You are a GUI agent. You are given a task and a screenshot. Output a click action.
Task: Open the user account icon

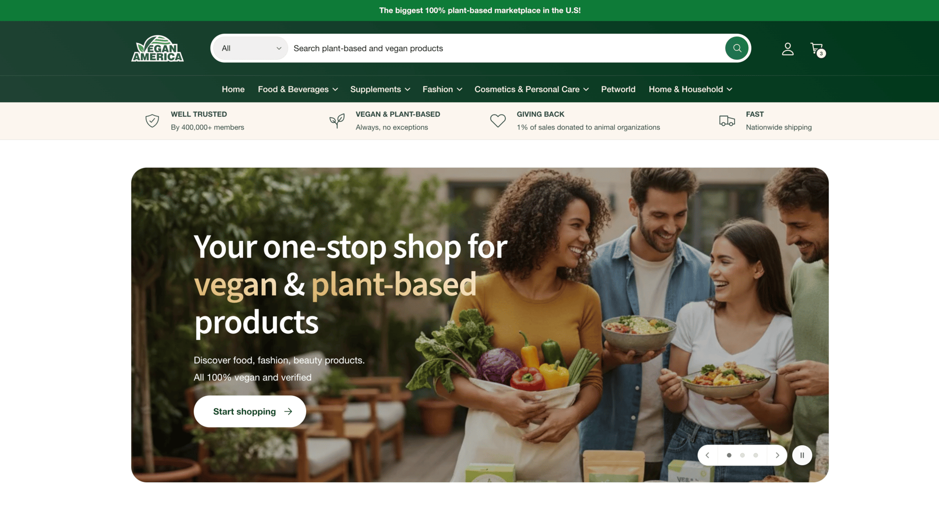coord(787,49)
